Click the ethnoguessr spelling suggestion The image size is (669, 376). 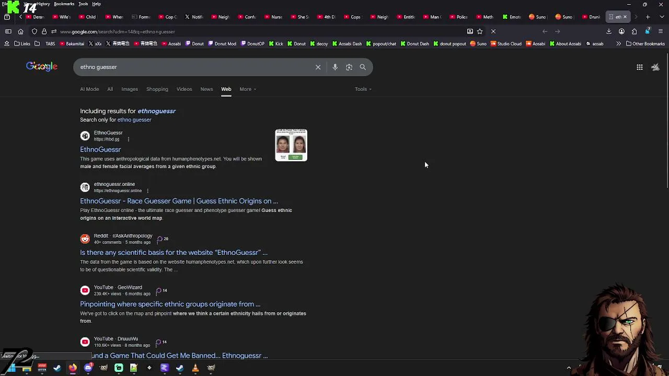pyautogui.click(x=156, y=111)
